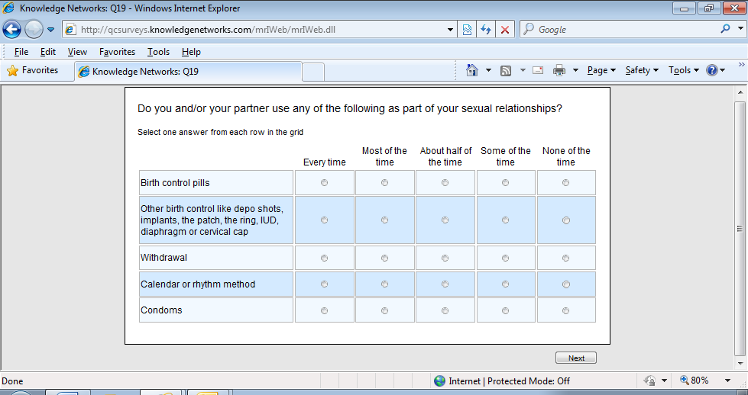Refresh the page with the Refresh icon
The height and width of the screenshot is (395, 748).
coord(486,30)
